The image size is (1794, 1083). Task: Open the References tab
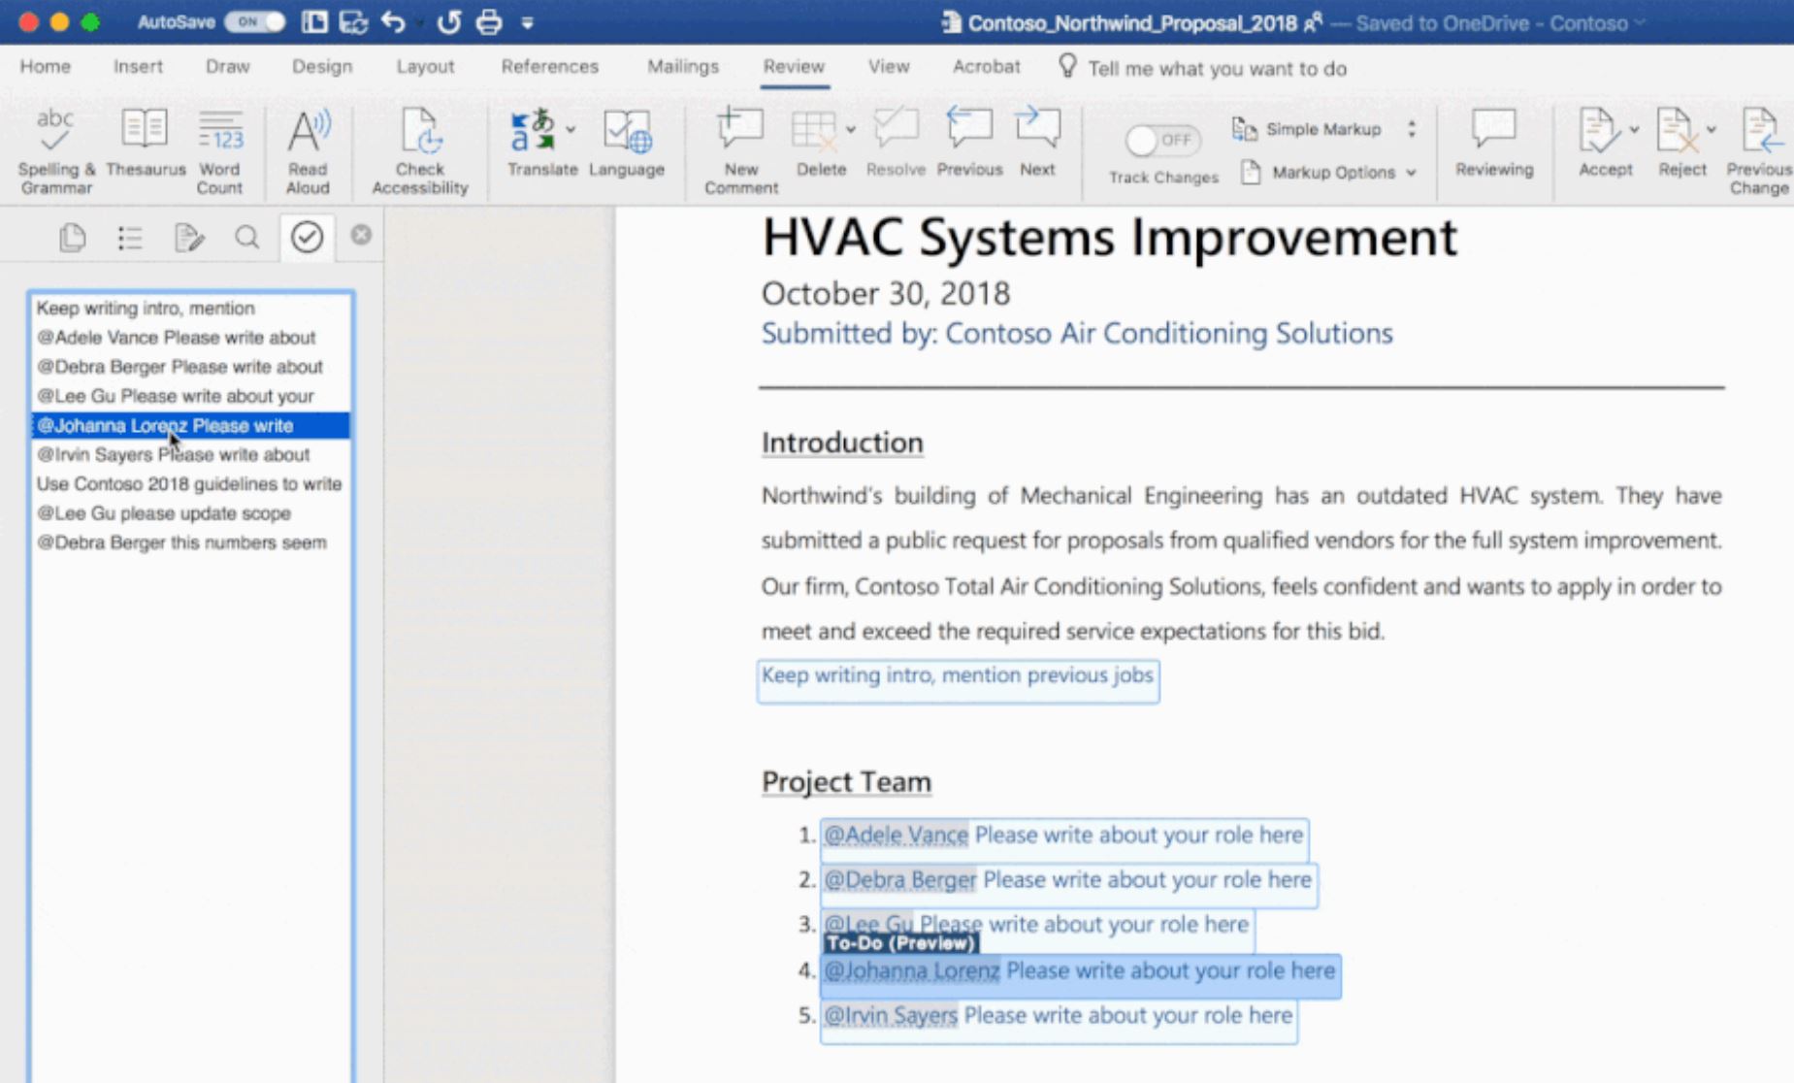[x=550, y=67]
